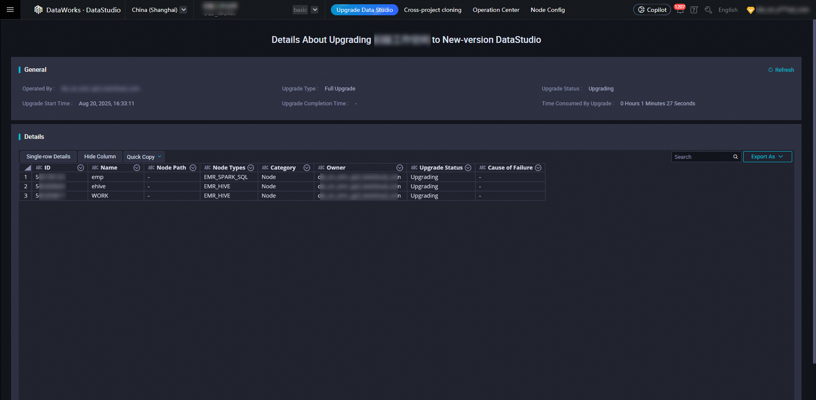This screenshot has width=816, height=400.
Task: Click the search magnifier icon
Action: [x=735, y=157]
